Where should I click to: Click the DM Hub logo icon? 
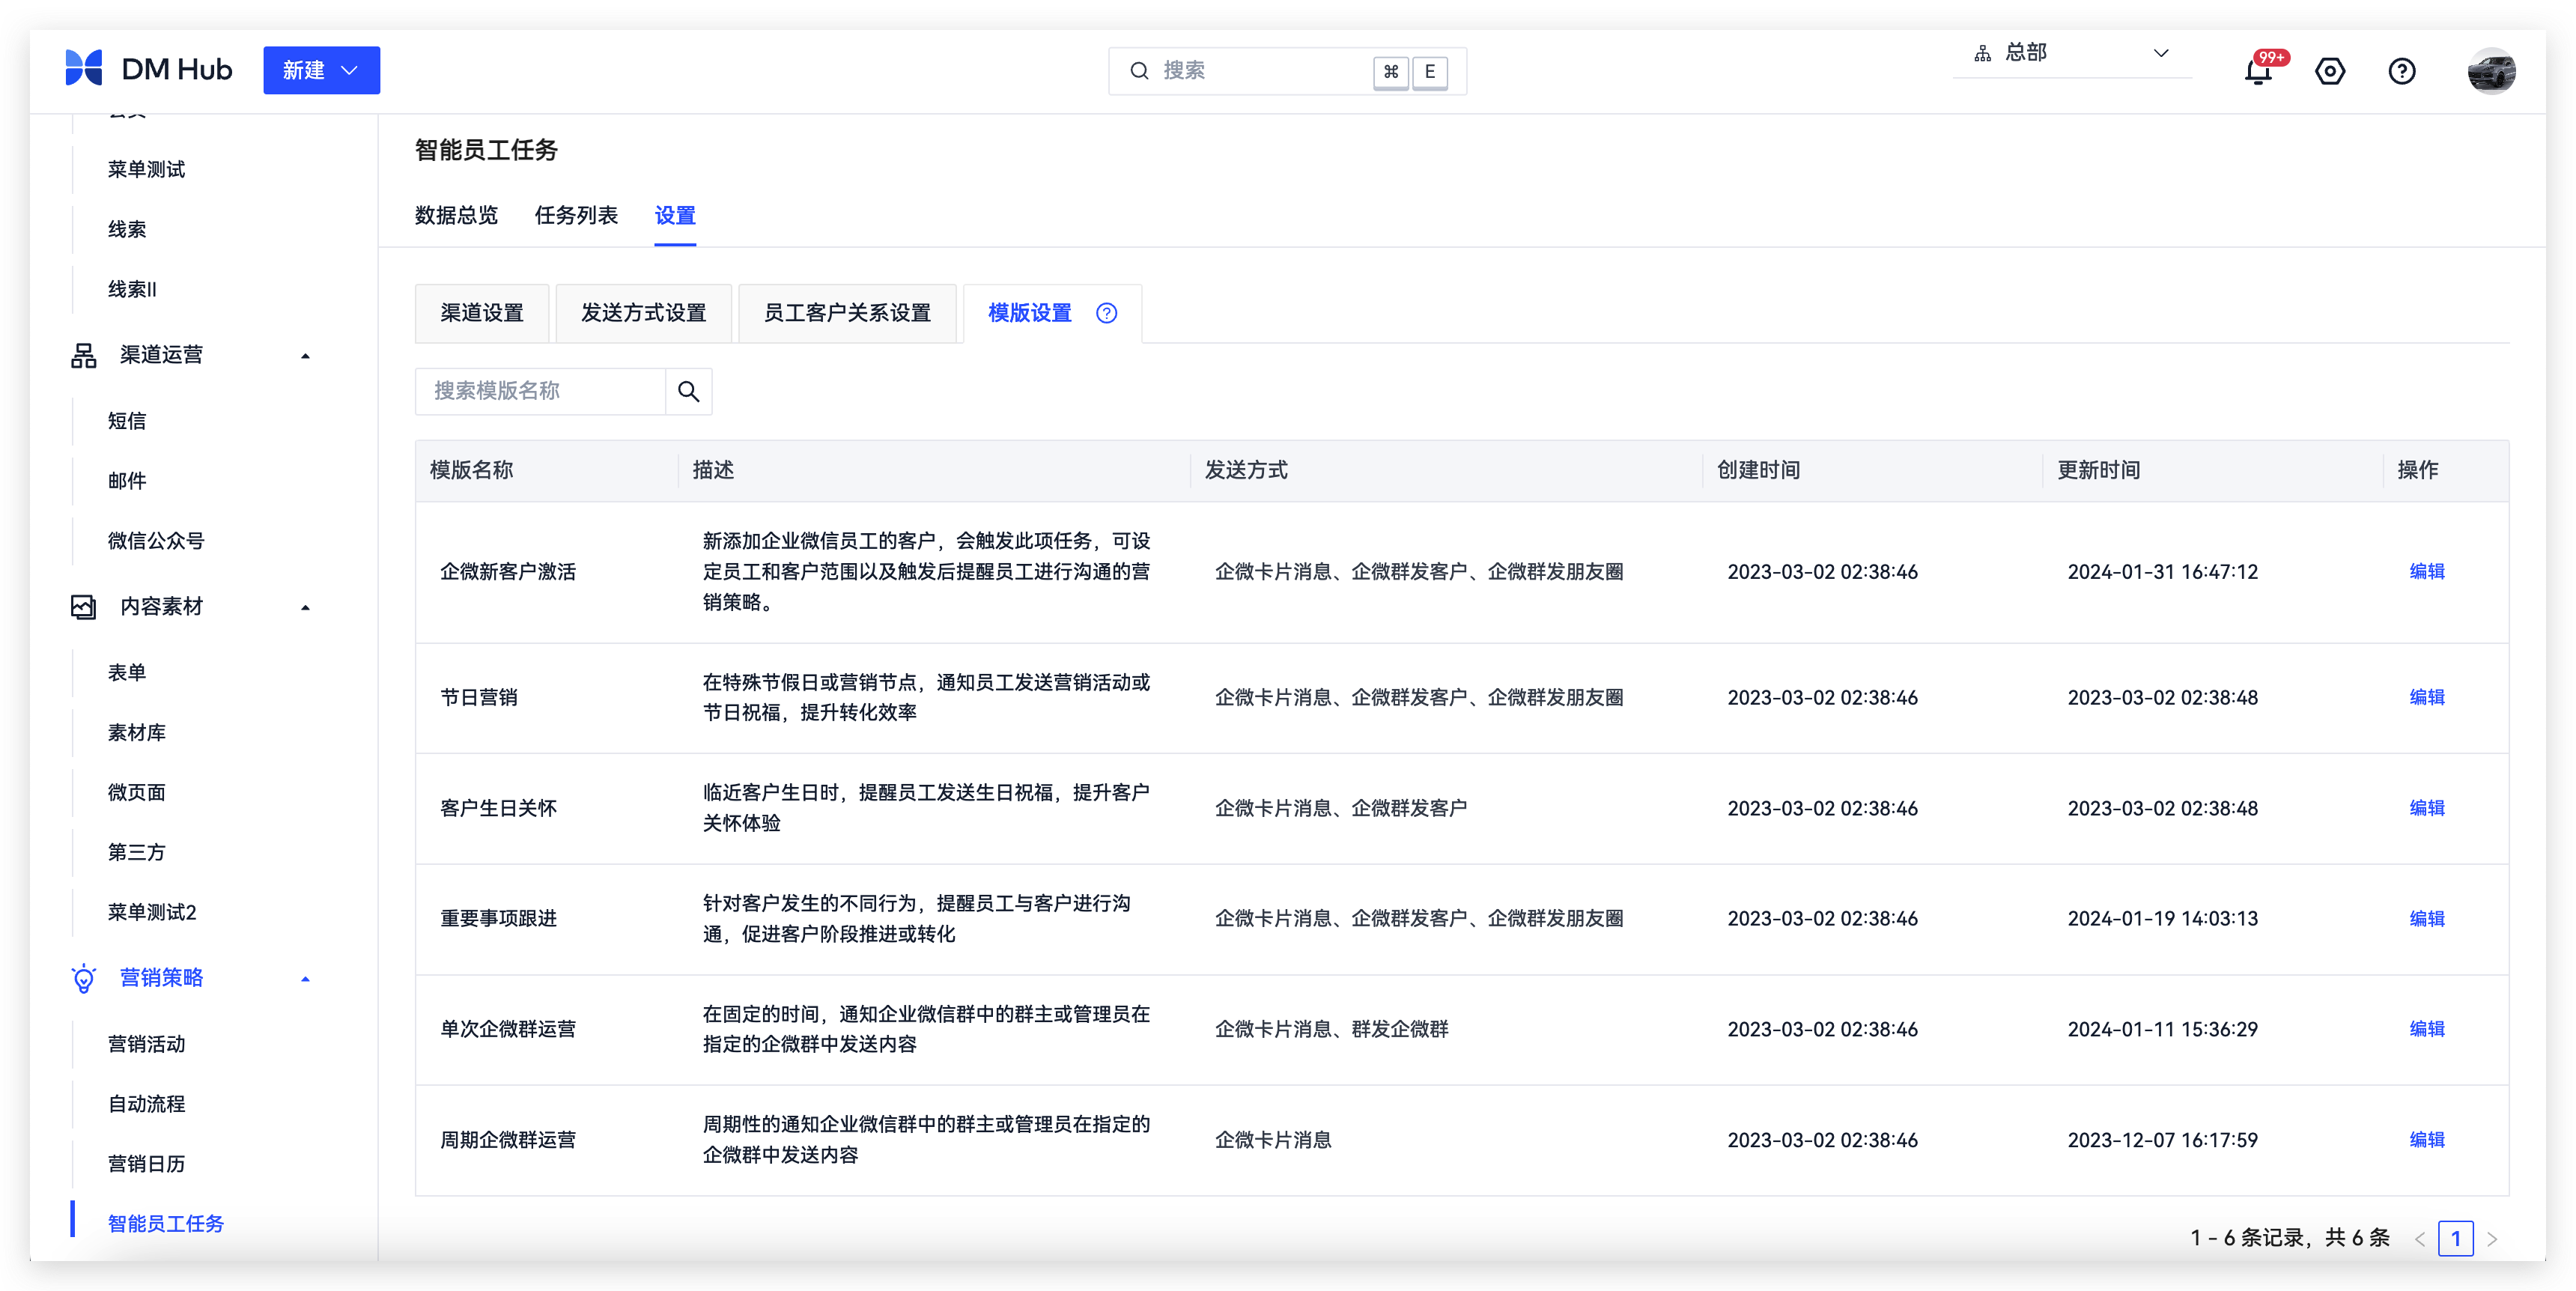coord(84,69)
